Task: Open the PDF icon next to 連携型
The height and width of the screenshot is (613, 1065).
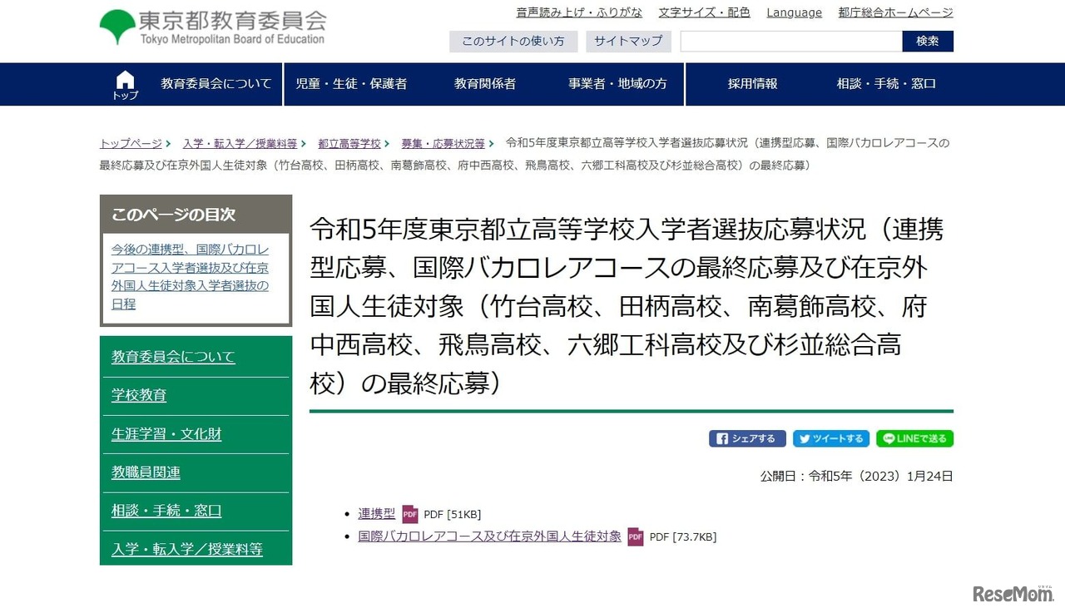Action: pos(410,514)
